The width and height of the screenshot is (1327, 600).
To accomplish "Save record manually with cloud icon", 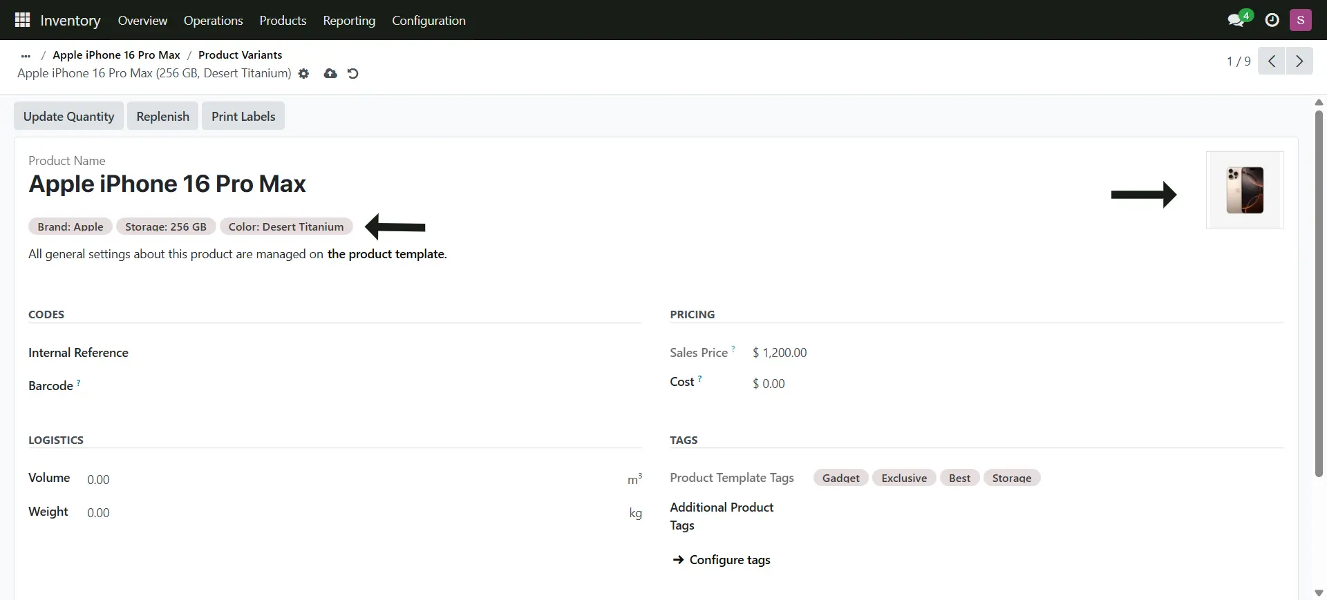I will 330,74.
